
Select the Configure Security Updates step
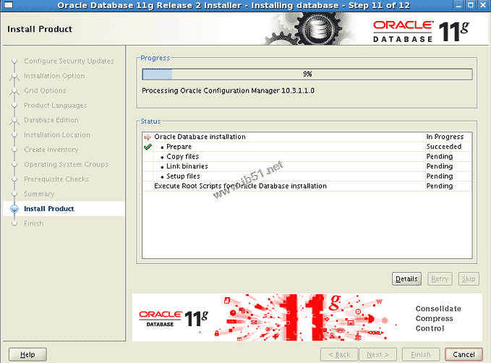[69, 61]
